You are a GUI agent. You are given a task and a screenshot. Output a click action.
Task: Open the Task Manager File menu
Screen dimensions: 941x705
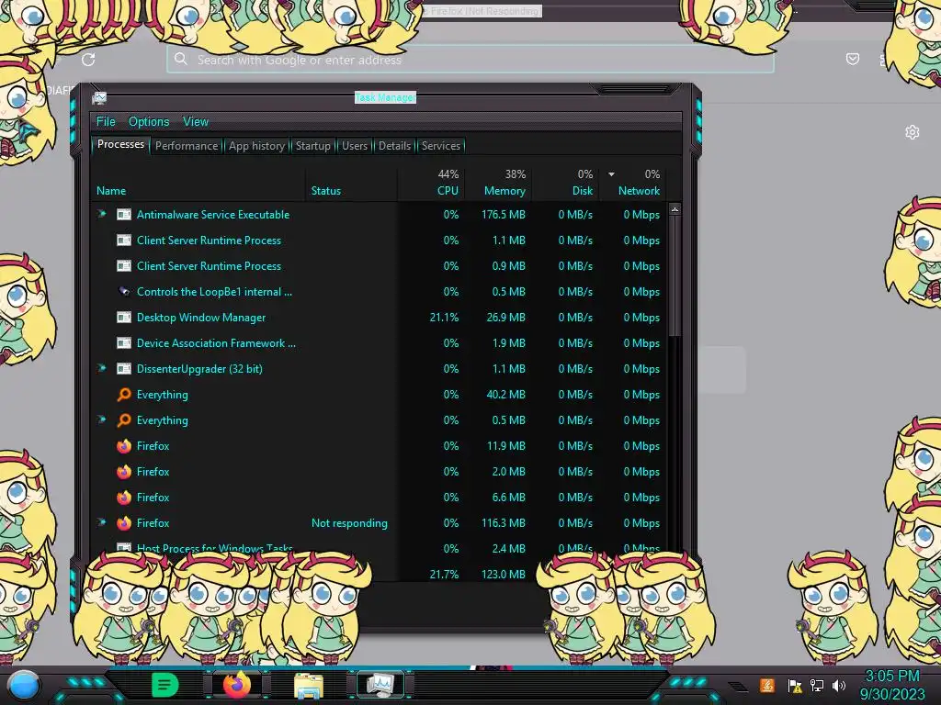tap(106, 122)
